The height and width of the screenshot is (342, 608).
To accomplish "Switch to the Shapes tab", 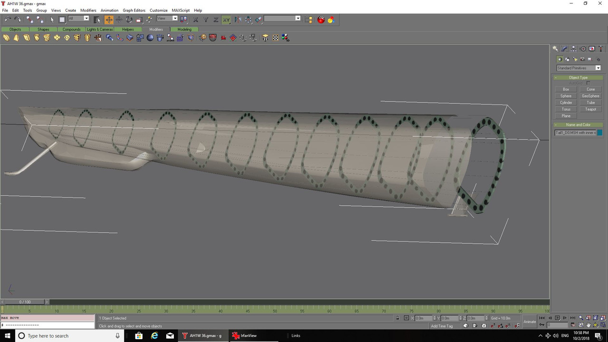I will pyautogui.click(x=43, y=29).
